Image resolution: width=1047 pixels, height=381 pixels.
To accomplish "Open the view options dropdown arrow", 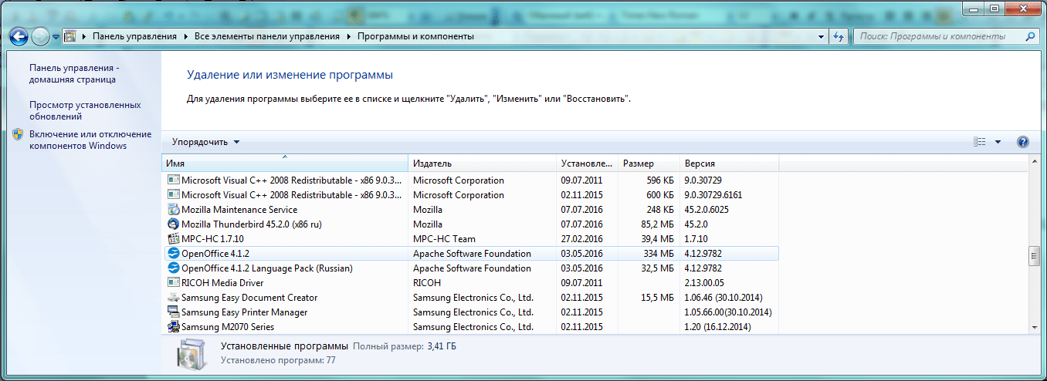I will tap(998, 142).
